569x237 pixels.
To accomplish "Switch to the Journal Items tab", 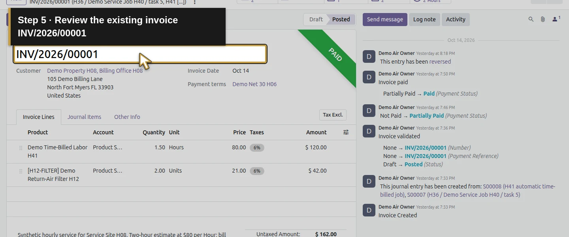I will click(84, 117).
